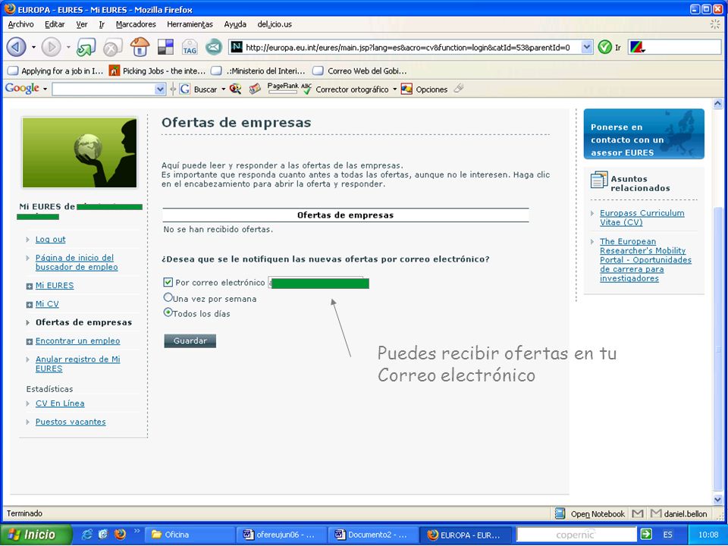This screenshot has height=546, width=728.
Task: Open the Picking Jobs bookmark
Action: [158, 71]
